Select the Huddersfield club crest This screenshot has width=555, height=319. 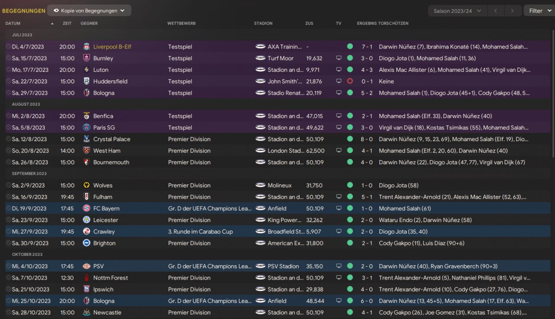pos(87,81)
